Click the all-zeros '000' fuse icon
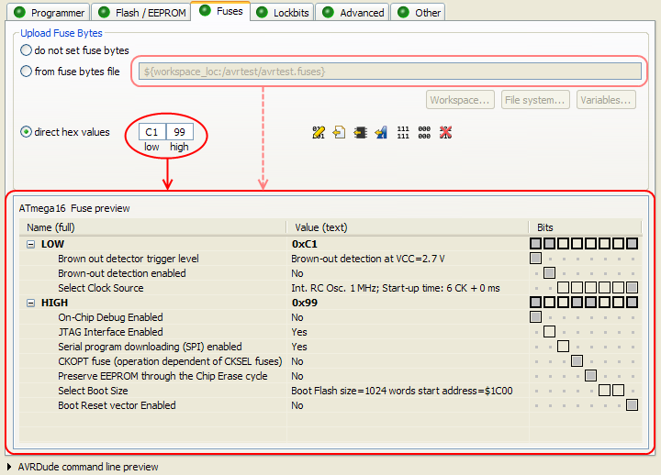661x475 pixels. pos(424,132)
